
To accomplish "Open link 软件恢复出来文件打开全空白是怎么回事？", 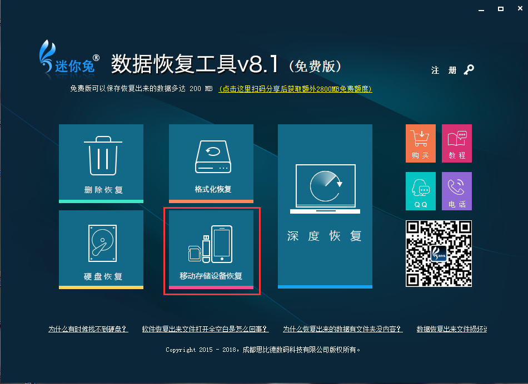I will click(206, 329).
